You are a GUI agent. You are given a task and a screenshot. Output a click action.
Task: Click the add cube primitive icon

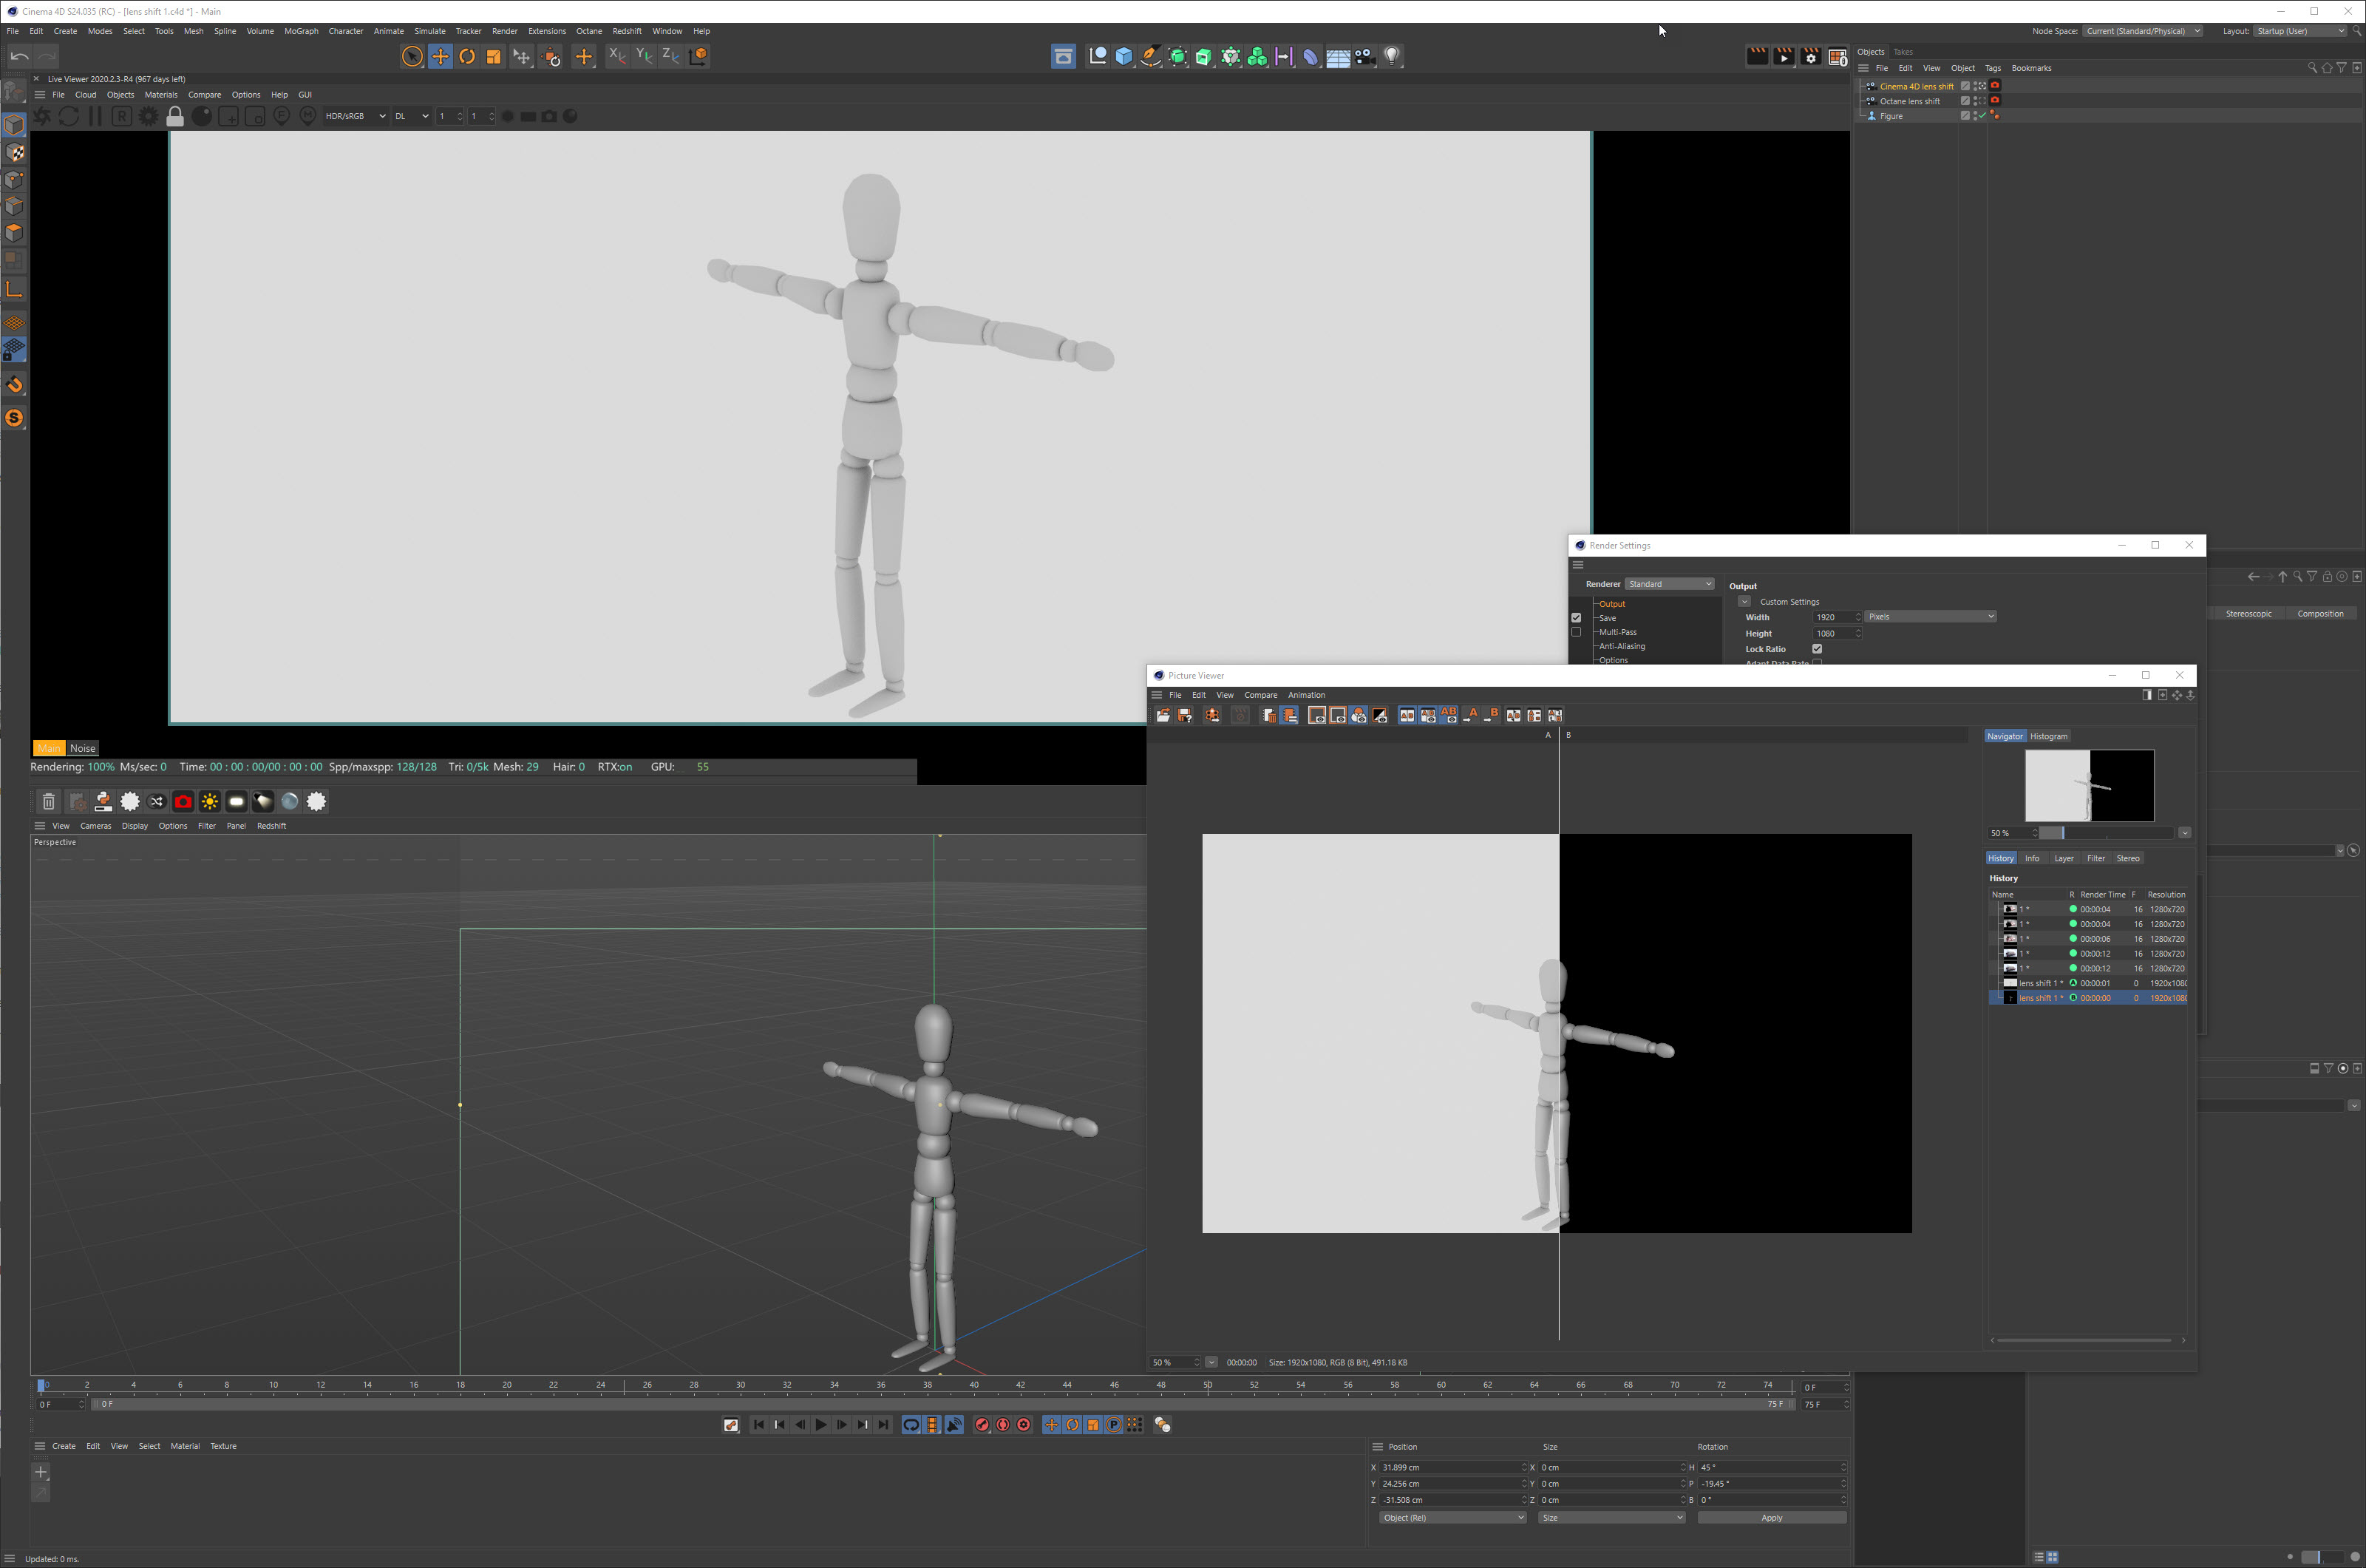point(1123,57)
